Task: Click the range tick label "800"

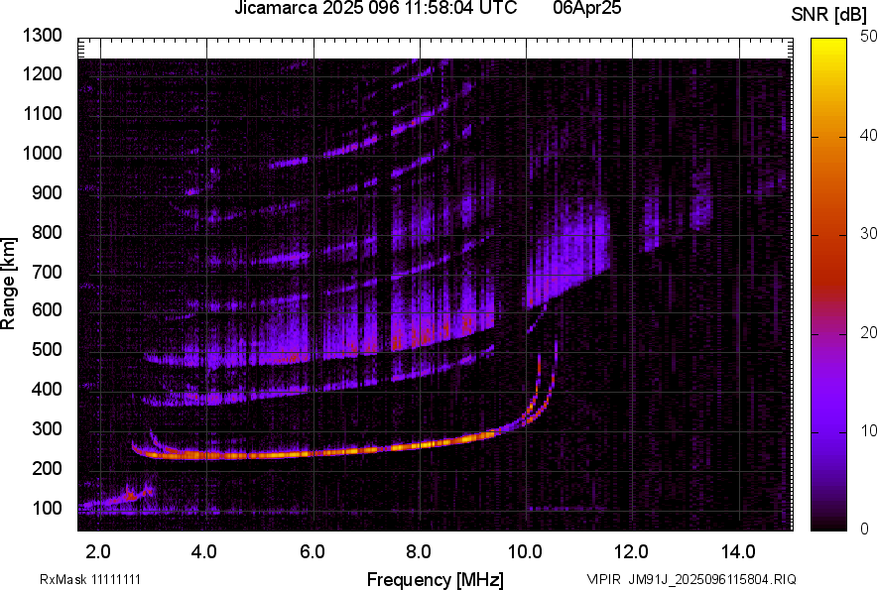Action: click(47, 232)
